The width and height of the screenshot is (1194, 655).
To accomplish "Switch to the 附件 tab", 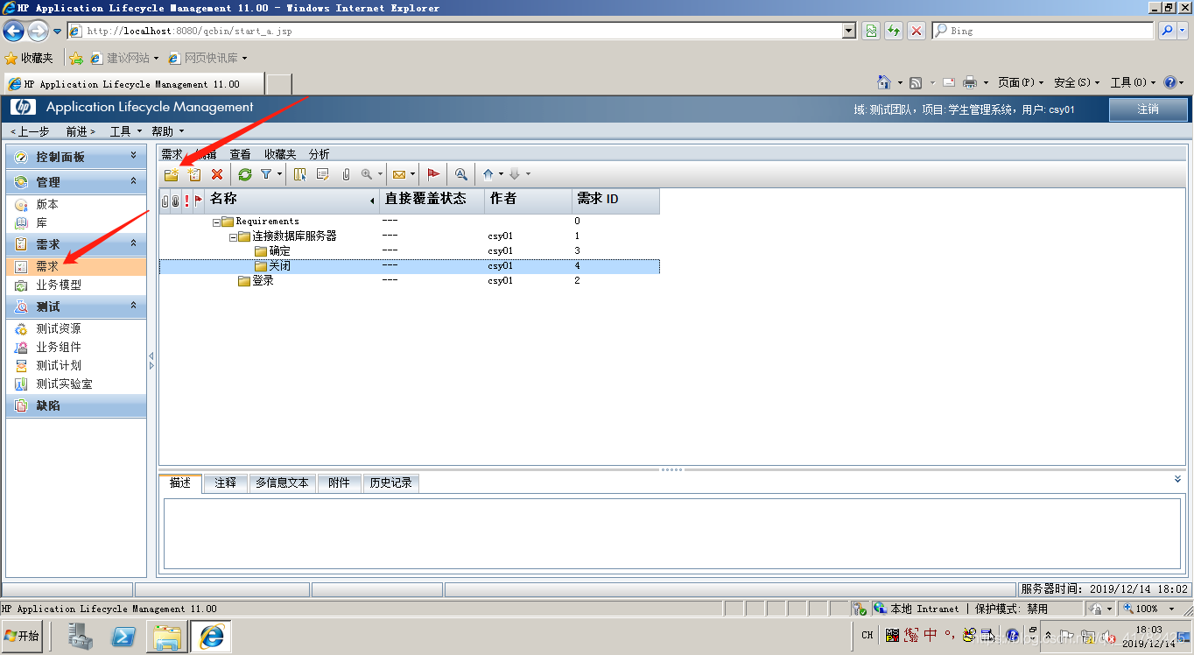I will (x=339, y=482).
